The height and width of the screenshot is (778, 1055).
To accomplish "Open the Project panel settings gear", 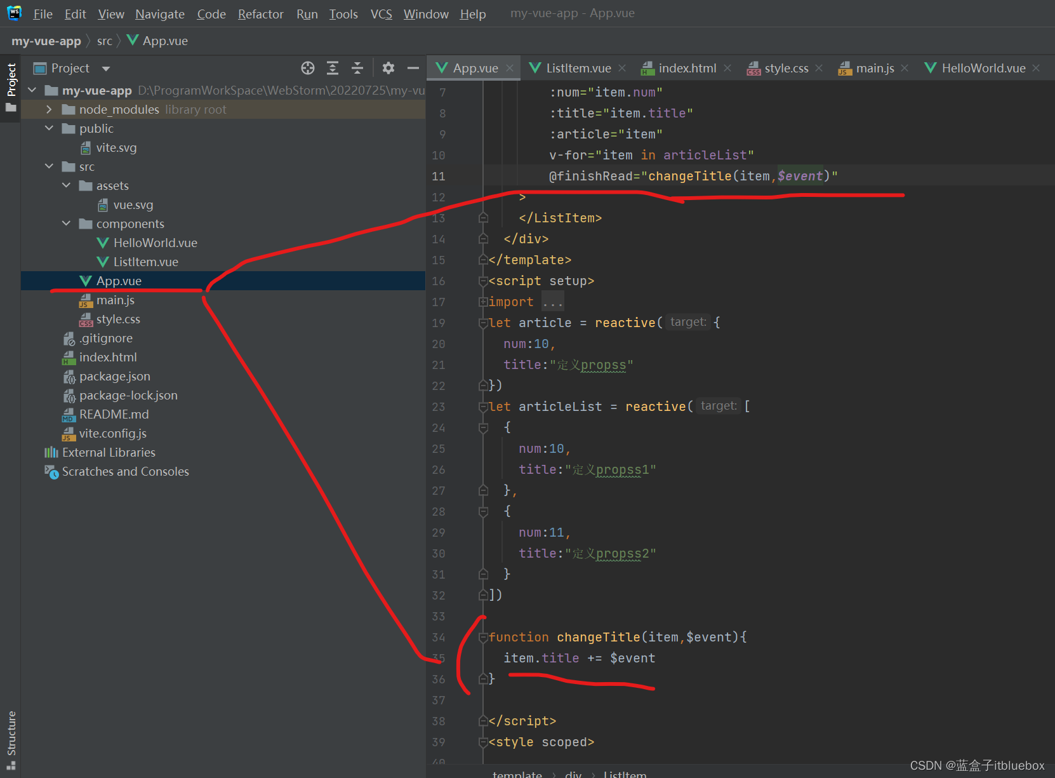I will coord(388,68).
